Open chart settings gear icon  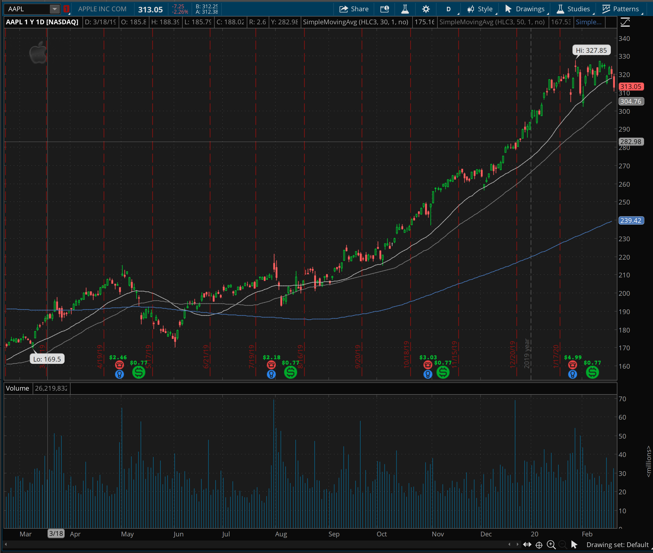click(x=426, y=9)
